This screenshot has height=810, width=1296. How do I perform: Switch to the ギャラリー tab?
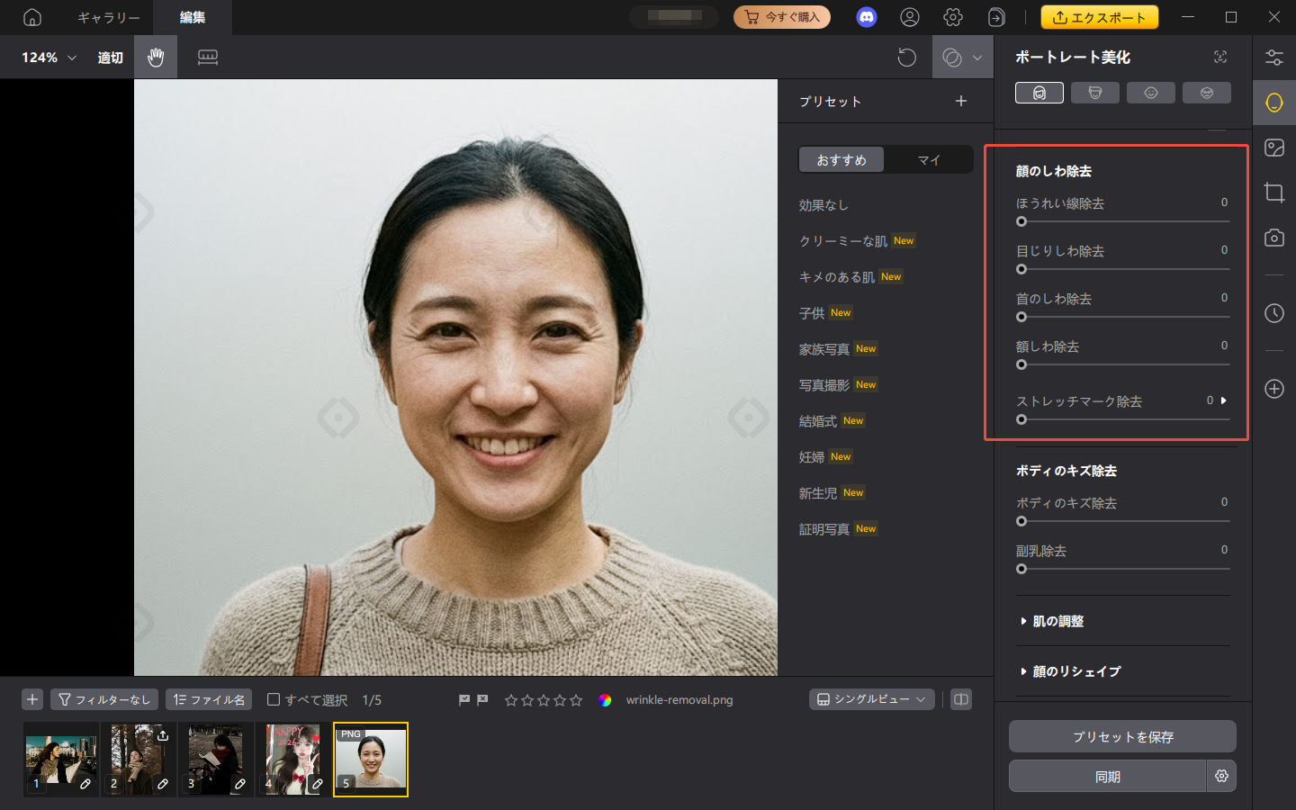pyautogui.click(x=108, y=17)
